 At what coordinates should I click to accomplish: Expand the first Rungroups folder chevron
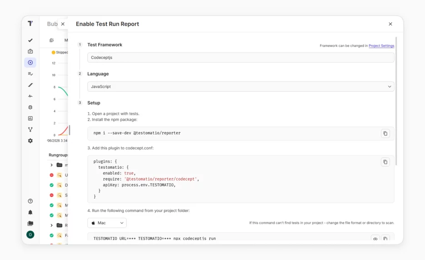coord(51,165)
